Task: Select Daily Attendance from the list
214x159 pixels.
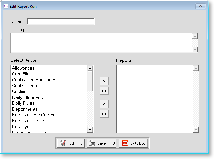Action: [x=29, y=98]
